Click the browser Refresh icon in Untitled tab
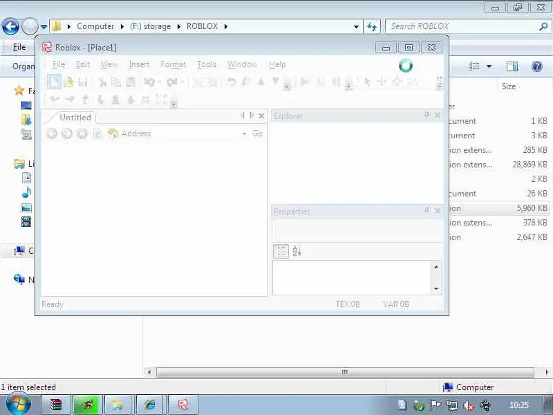This screenshot has height=415, width=553. tap(97, 133)
